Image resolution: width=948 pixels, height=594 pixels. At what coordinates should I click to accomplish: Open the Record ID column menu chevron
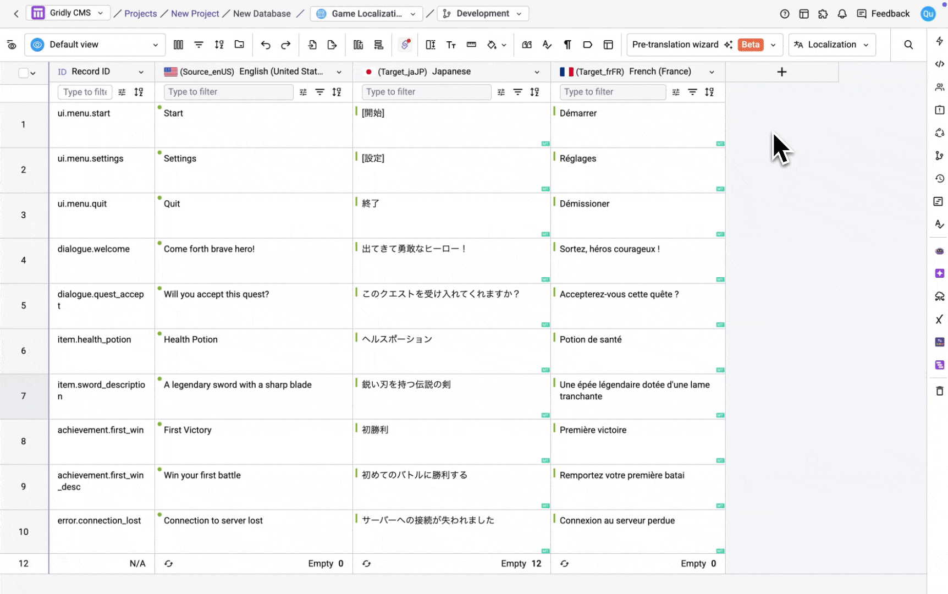pyautogui.click(x=141, y=72)
